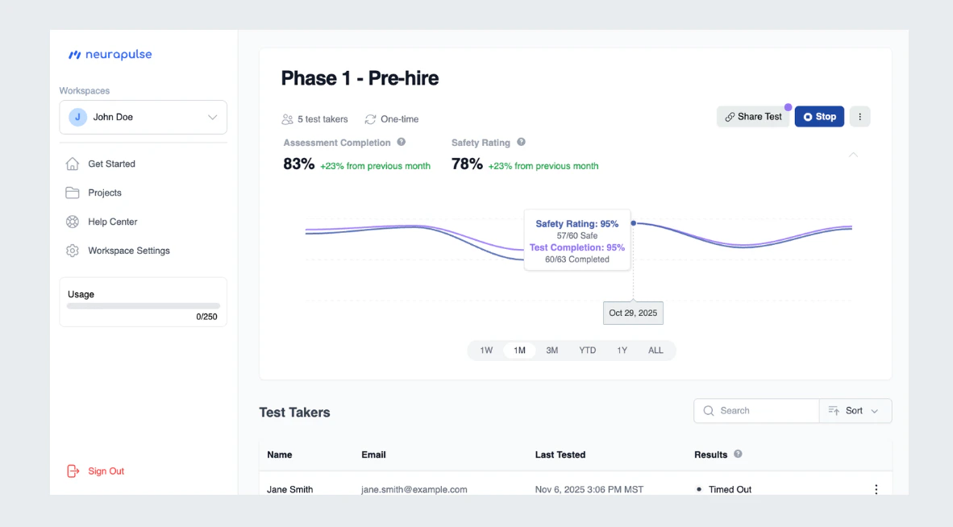Select the 1W time range
953x527 pixels.
click(x=486, y=351)
